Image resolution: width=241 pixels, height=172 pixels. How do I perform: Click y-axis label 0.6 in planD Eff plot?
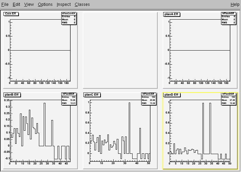pyautogui.click(x=167, y=123)
